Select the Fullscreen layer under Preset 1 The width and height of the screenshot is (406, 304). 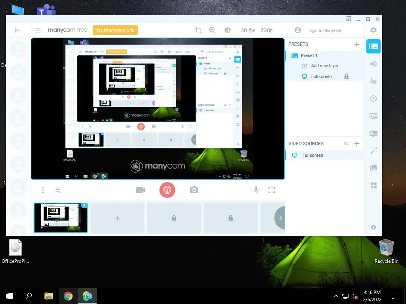coord(321,76)
